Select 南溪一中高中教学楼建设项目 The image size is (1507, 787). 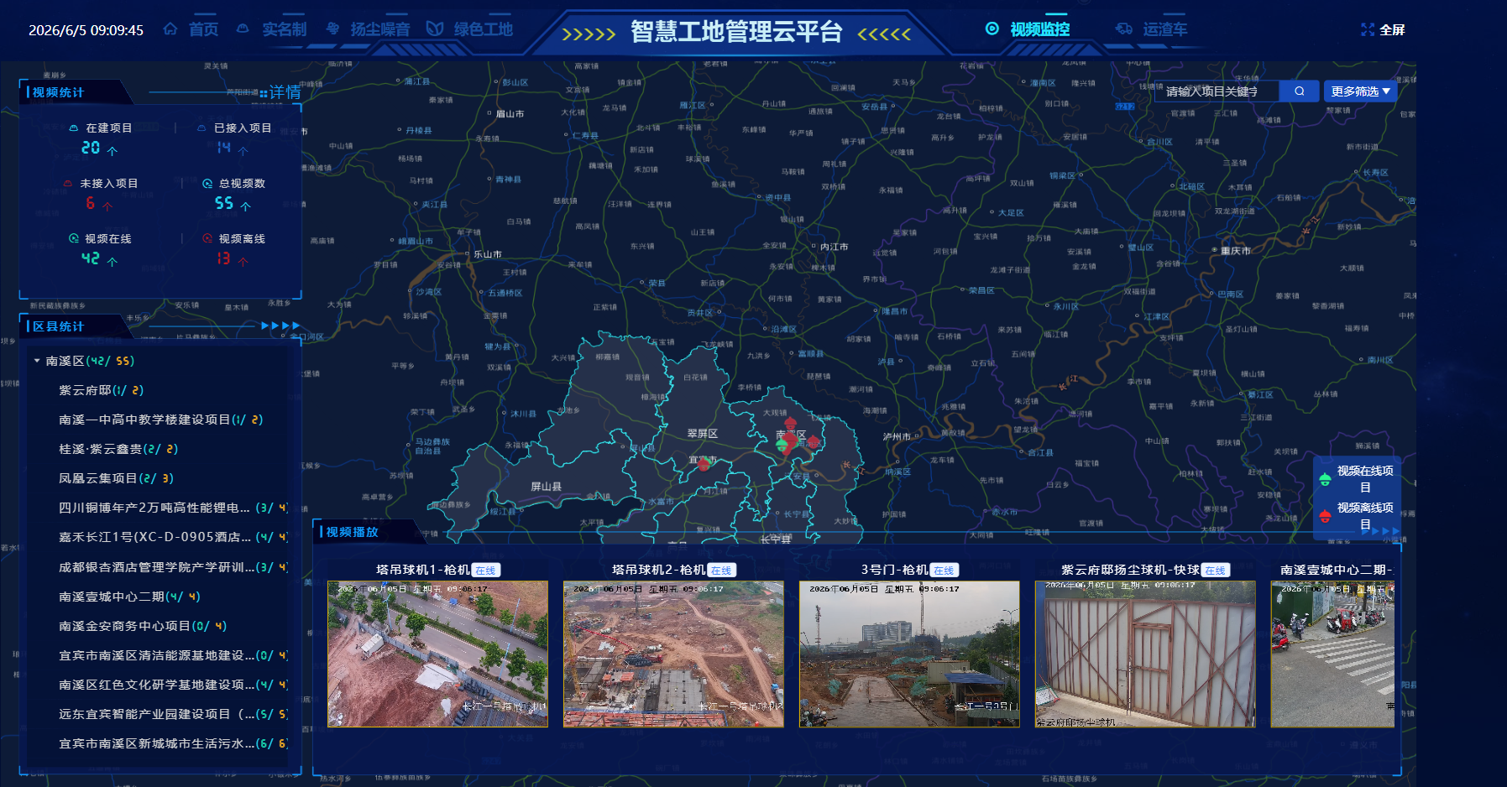pos(160,420)
